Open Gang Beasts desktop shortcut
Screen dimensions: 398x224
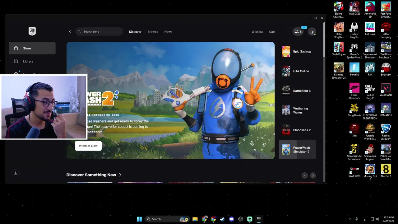[354, 110]
